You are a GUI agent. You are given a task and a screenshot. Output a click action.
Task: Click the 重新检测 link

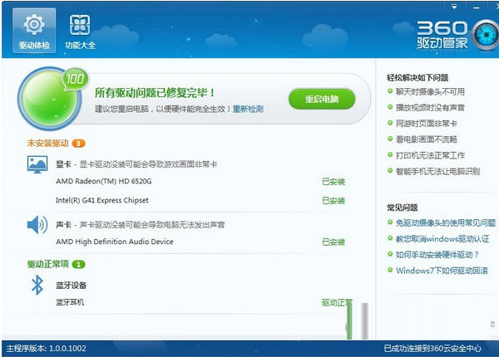click(x=248, y=109)
